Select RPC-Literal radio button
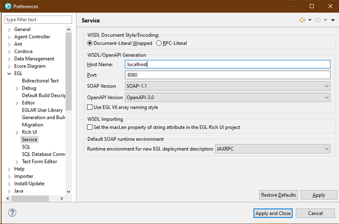This screenshot has width=339, height=224. coord(159,43)
